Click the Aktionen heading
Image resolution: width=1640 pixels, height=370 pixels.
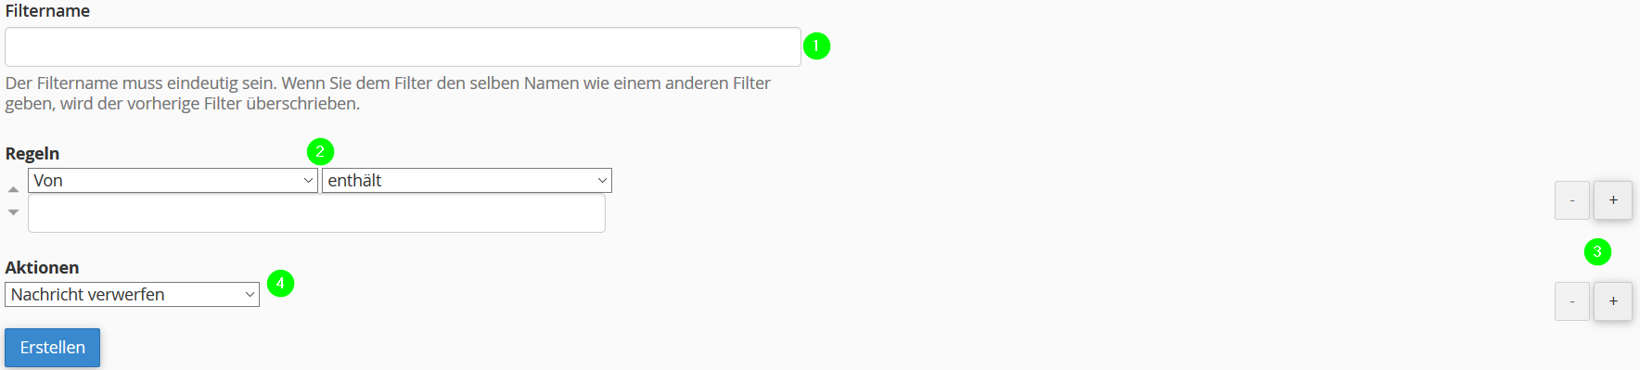42,268
